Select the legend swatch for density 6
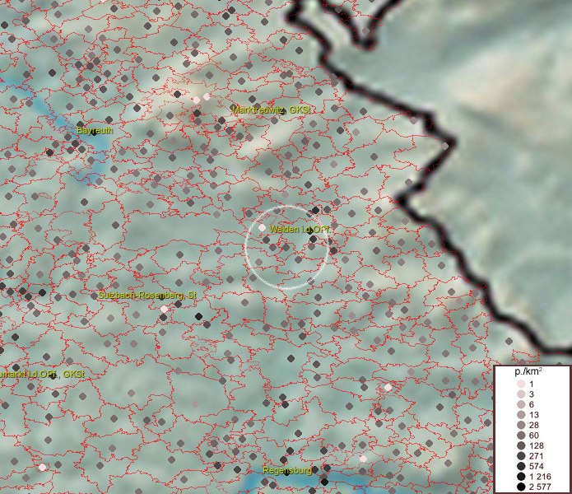Screen dimensions: 572x494 click(520, 405)
